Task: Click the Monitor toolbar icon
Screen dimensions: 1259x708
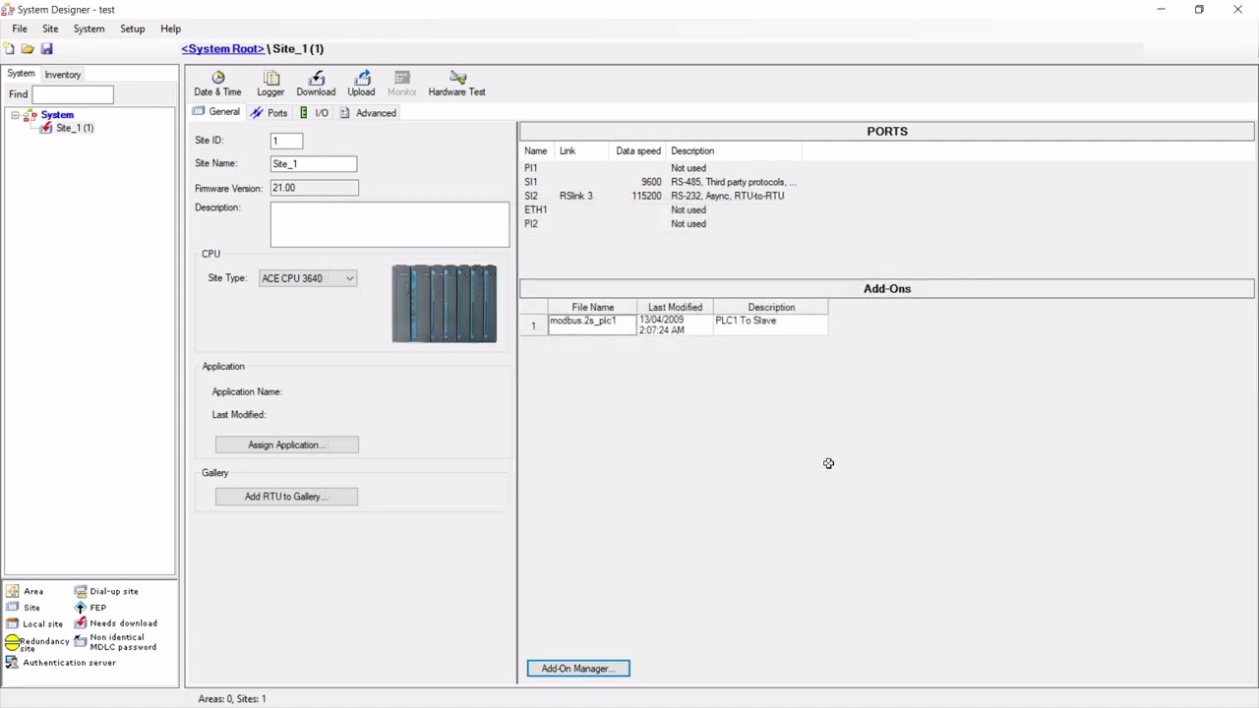Action: [401, 84]
